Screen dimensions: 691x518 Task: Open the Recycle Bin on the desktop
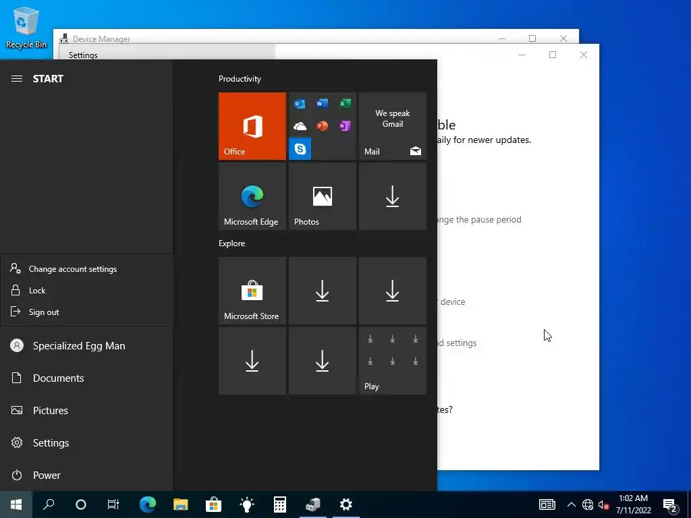click(x=26, y=27)
